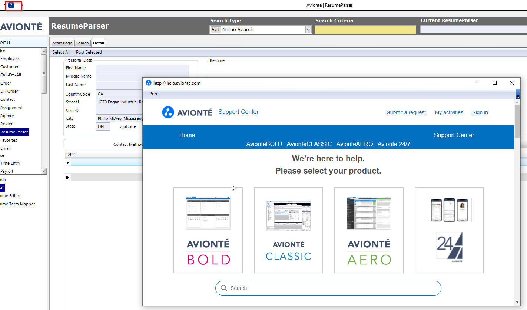Click Support Center in the blue nav bar

(454, 135)
